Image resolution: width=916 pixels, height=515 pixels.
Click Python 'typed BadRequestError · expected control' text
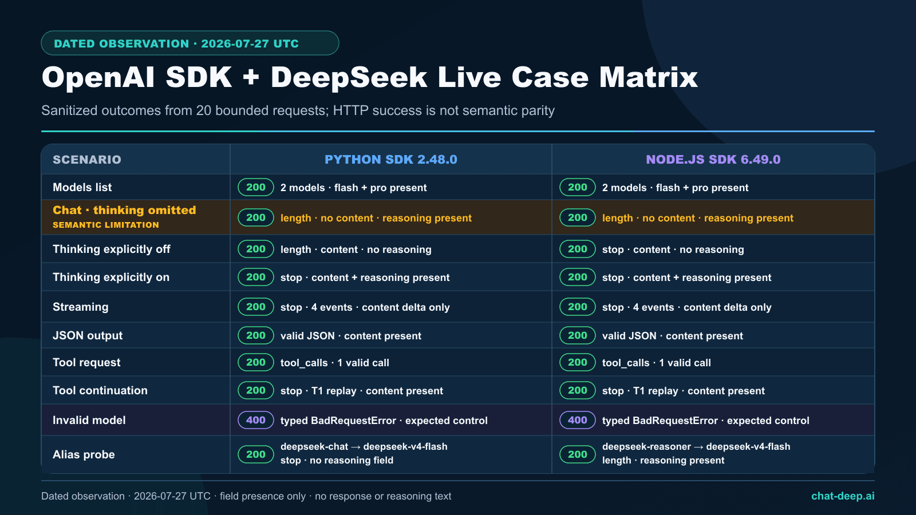384,421
